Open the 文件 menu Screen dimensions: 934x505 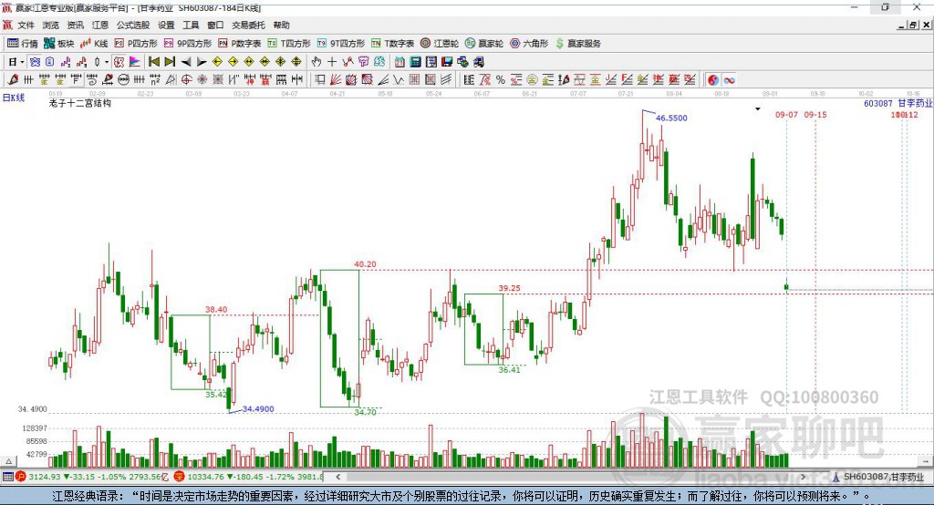(x=26, y=25)
